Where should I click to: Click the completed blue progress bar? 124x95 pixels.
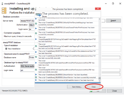pos(68,83)
